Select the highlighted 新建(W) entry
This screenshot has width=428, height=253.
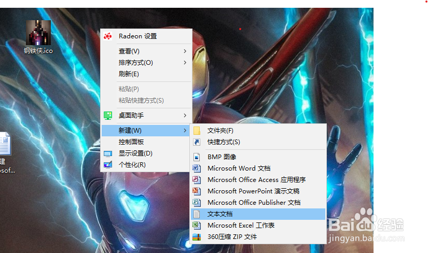click(x=146, y=131)
